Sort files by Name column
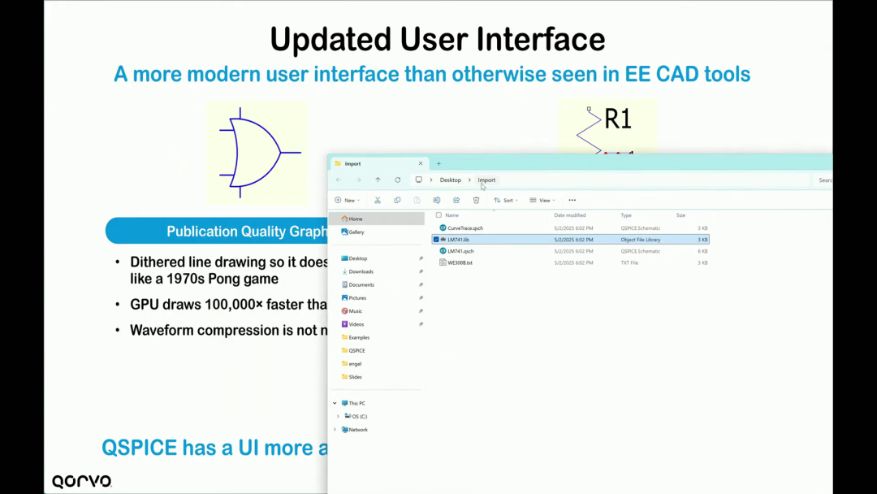This screenshot has height=494, width=877. coord(452,215)
